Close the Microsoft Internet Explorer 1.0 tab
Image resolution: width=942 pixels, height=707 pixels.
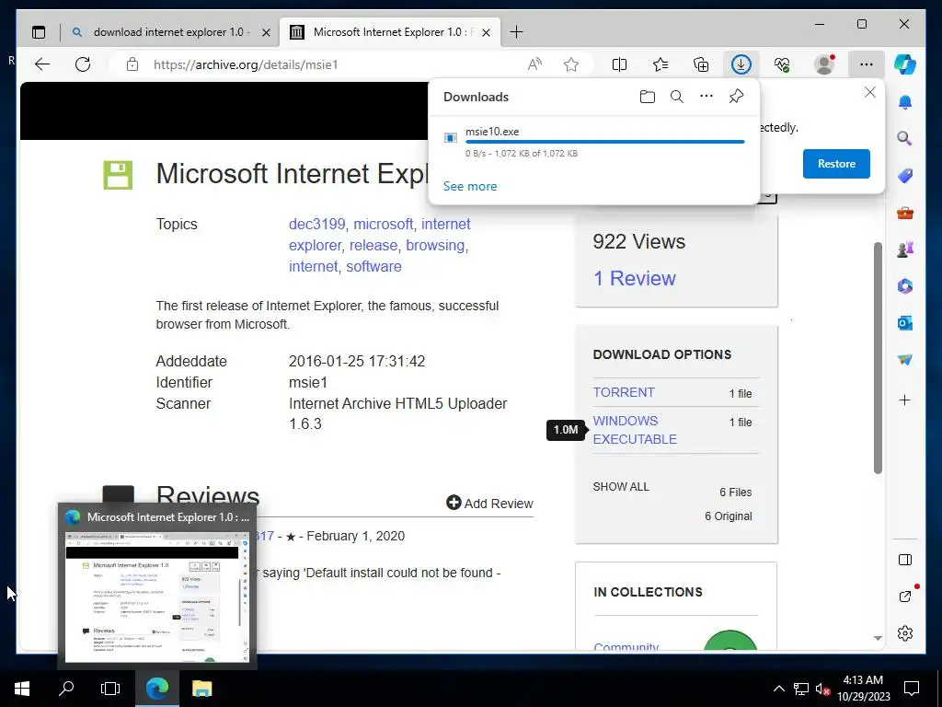[487, 32]
